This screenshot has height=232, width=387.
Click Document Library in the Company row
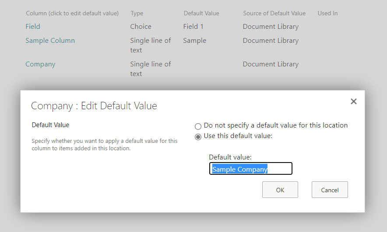(271, 64)
